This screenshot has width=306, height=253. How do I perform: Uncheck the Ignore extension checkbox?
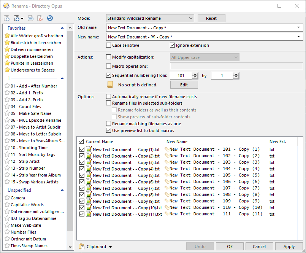pyautogui.click(x=172, y=45)
